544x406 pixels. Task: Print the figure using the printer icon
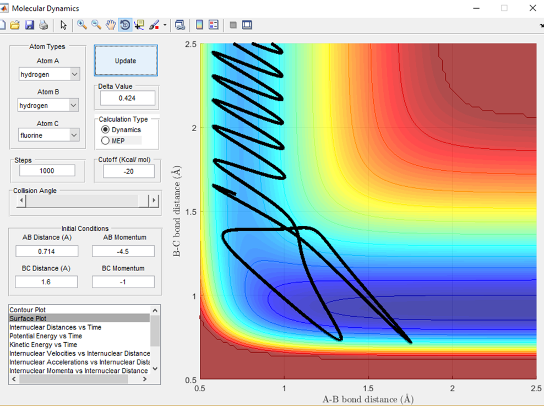click(43, 25)
